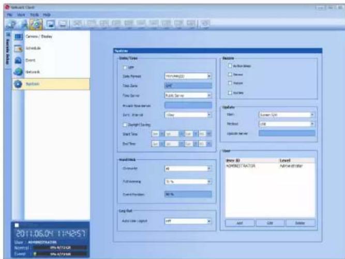Viewport: 345px width, 259px height.
Task: Click the Normal disk usage bar
Action: click(x=60, y=248)
